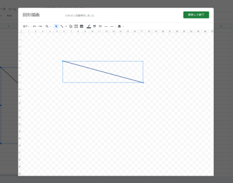Choose the Select arrow cursor tool

[x=56, y=26]
